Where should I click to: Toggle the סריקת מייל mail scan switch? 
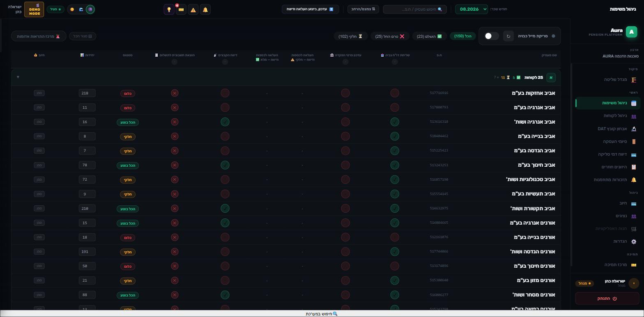492,36
